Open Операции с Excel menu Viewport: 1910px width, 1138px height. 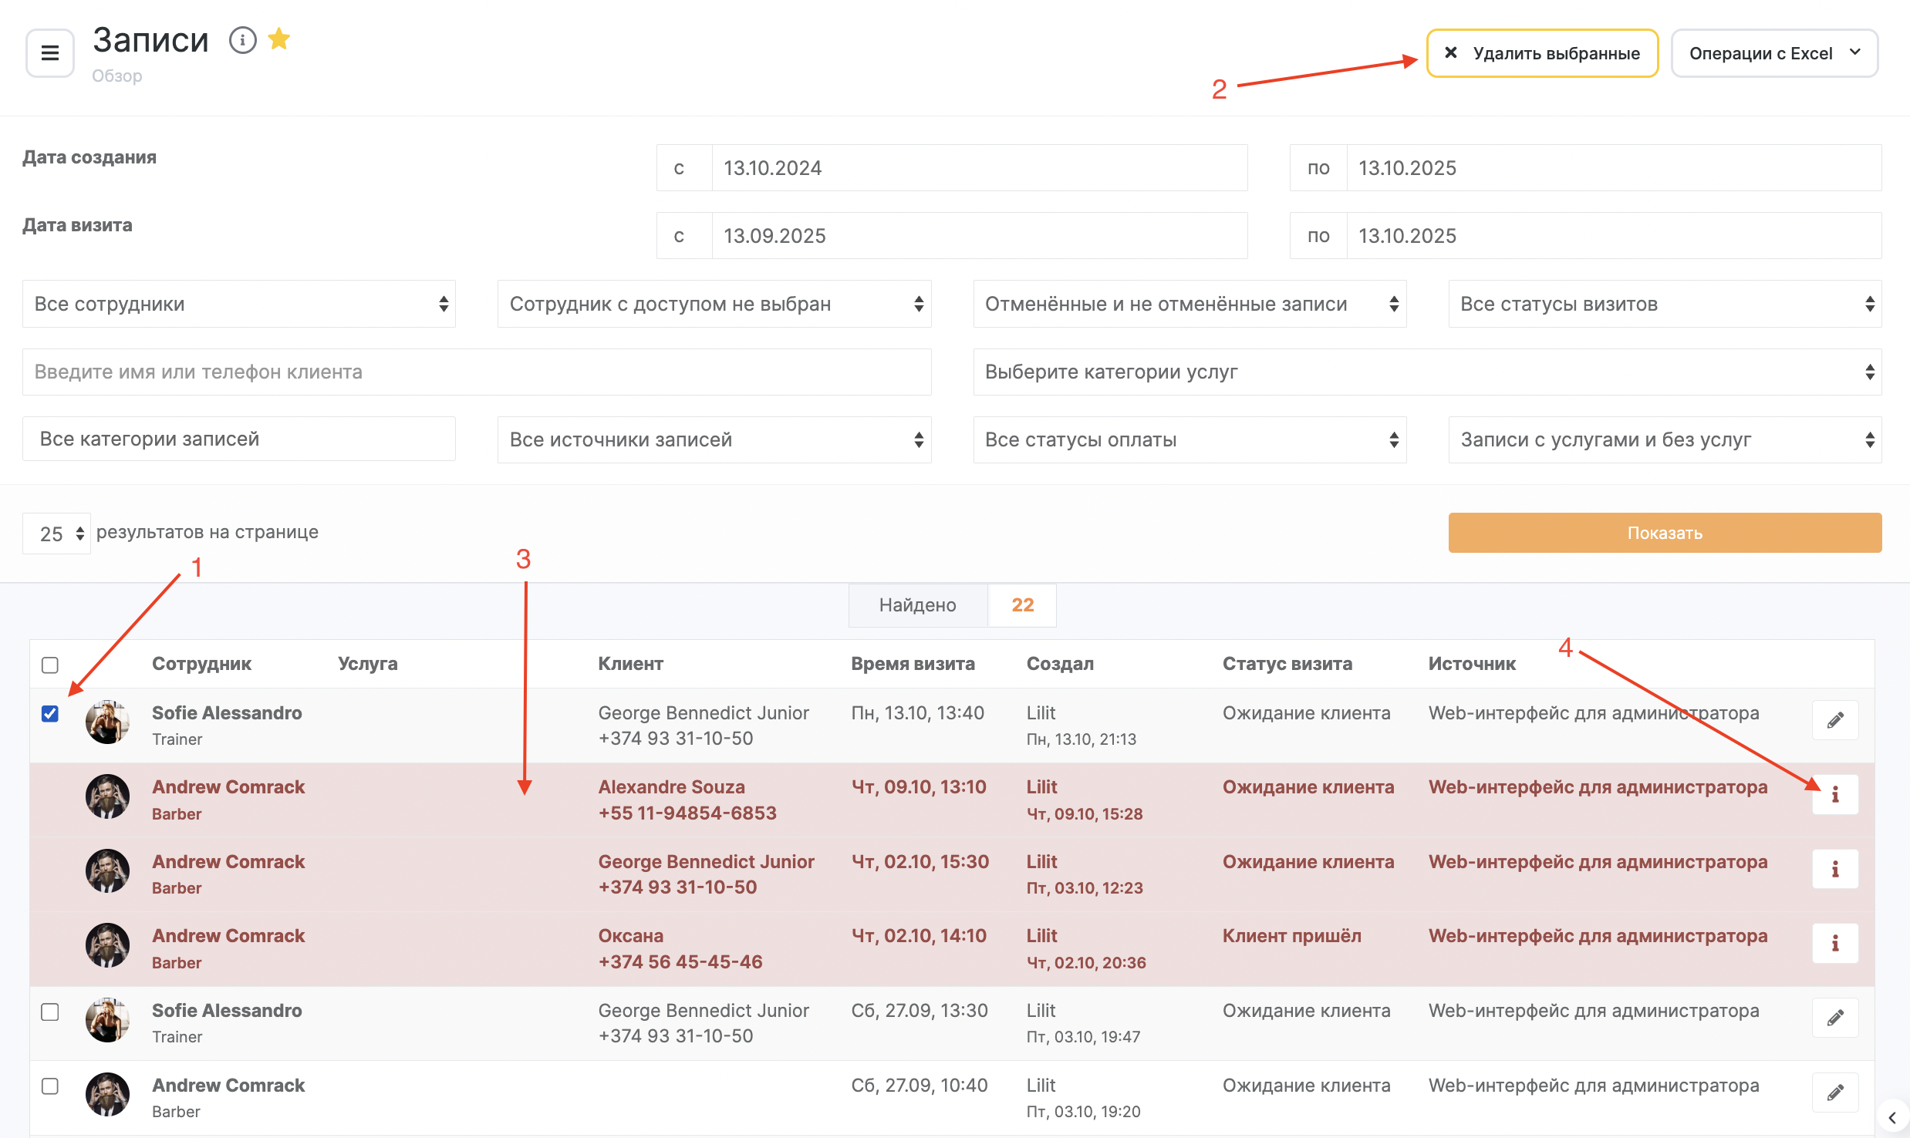1774,53
